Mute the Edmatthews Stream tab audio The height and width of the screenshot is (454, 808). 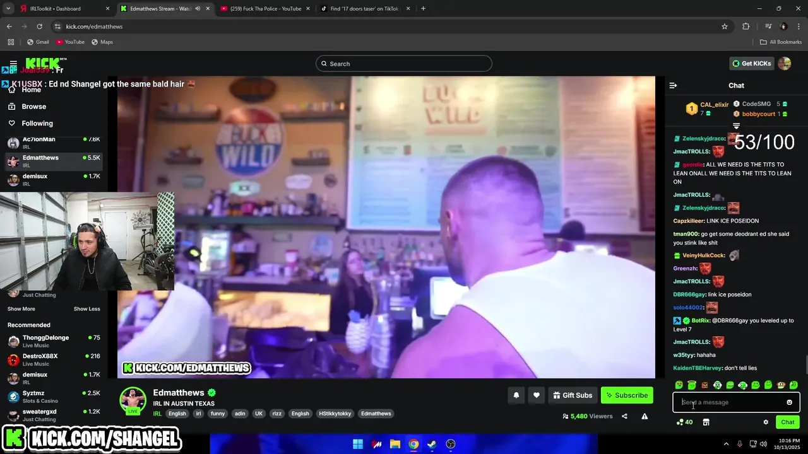[198, 9]
